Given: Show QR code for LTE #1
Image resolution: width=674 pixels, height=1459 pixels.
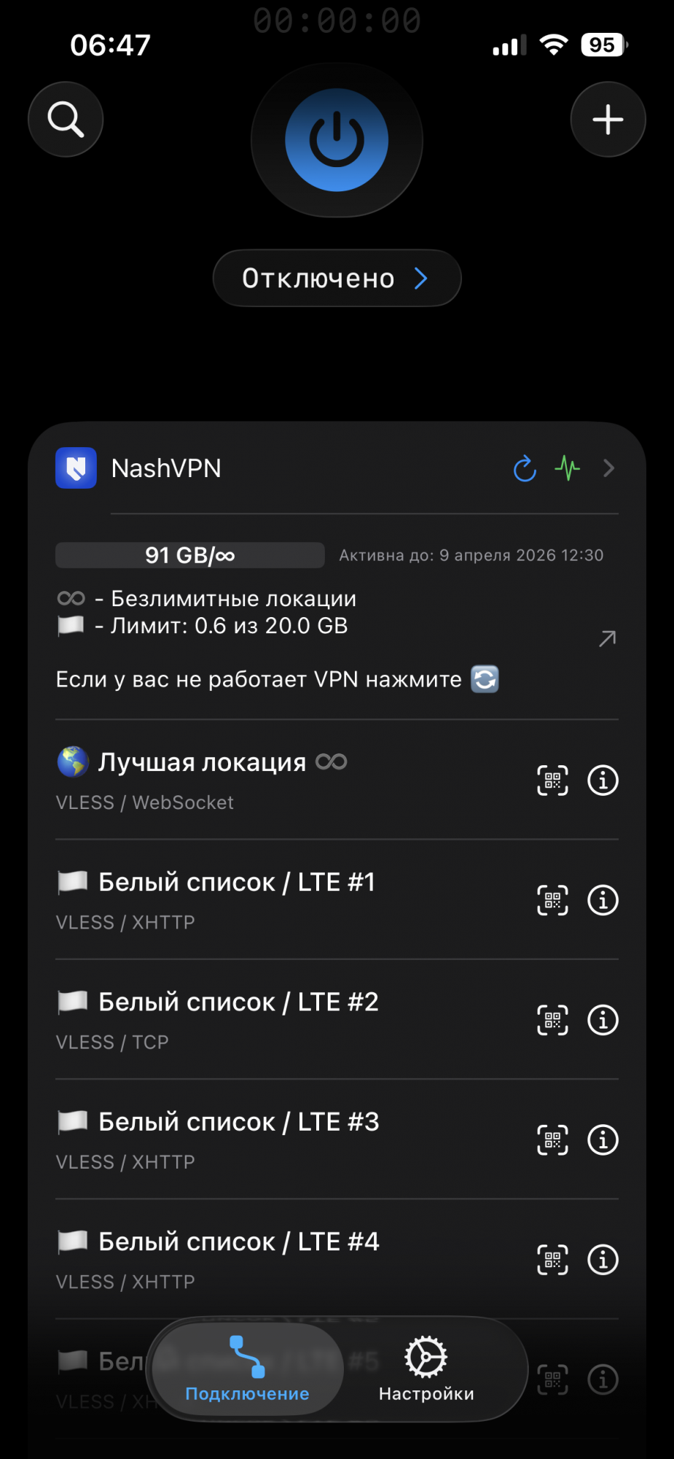Looking at the screenshot, I should click(x=552, y=900).
